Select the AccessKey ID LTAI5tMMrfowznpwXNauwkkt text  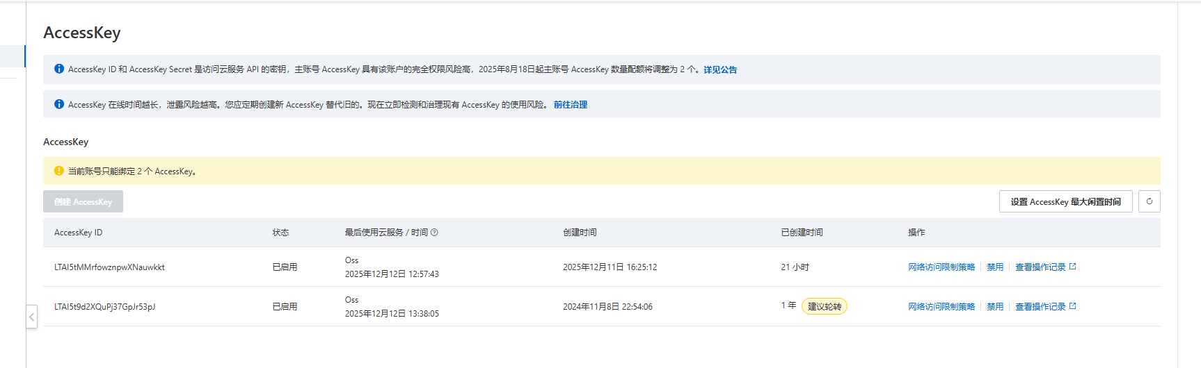pos(109,267)
